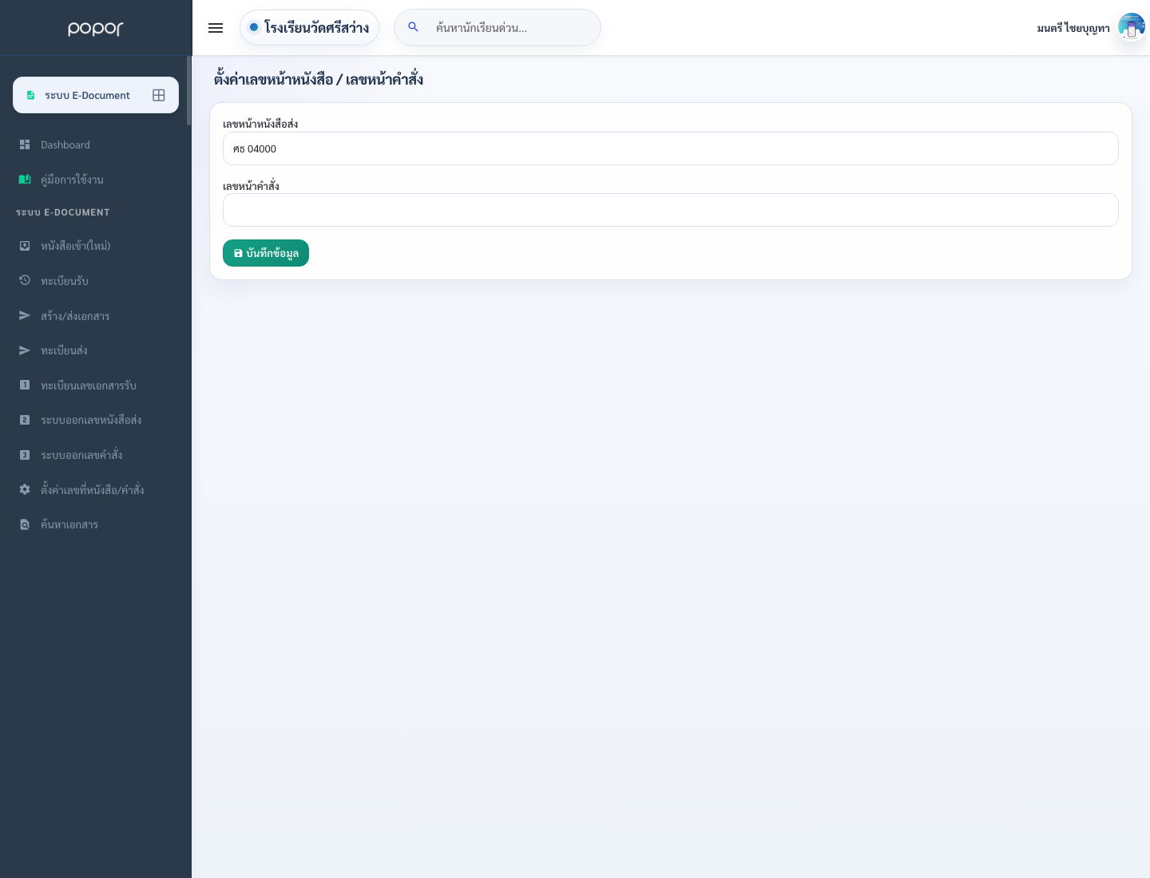This screenshot has height=878, width=1150.
Task: Open the ระบบ E-Document module selector
Action: click(x=96, y=95)
